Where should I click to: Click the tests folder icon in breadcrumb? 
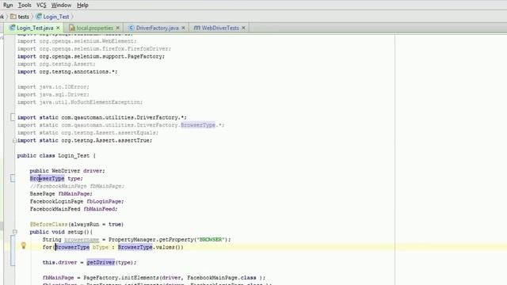(13, 16)
